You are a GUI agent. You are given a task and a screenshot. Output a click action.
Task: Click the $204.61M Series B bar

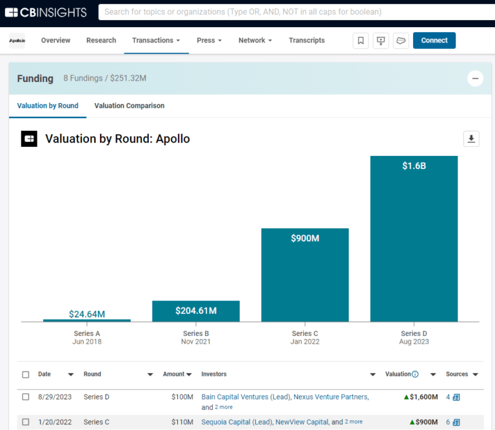pyautogui.click(x=196, y=311)
